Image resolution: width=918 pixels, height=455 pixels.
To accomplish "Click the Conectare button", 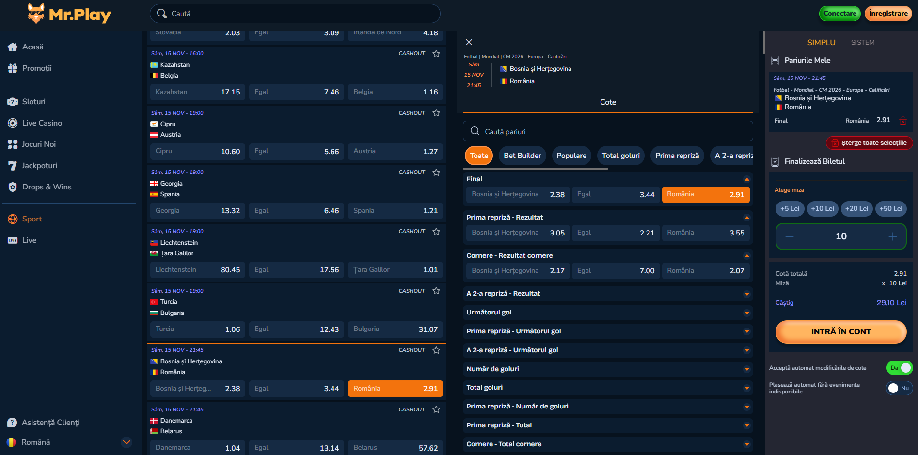I will [839, 14].
